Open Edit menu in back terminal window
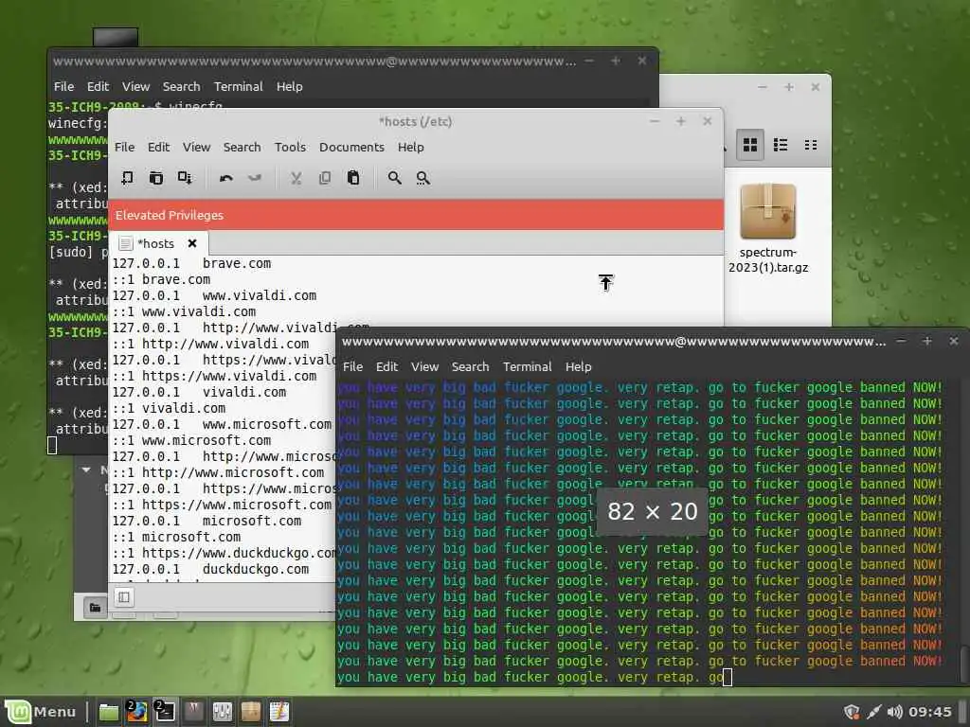 [98, 86]
